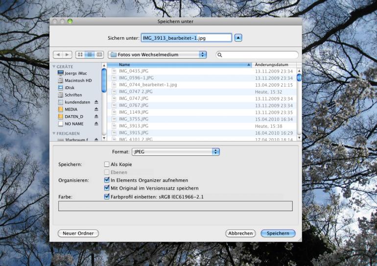Create folder with Neuer Ordner button
Viewport: 377px width, 266px height.
pyautogui.click(x=78, y=233)
